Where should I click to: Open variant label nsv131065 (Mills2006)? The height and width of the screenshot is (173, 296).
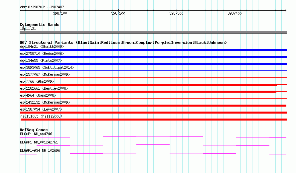click(41, 116)
